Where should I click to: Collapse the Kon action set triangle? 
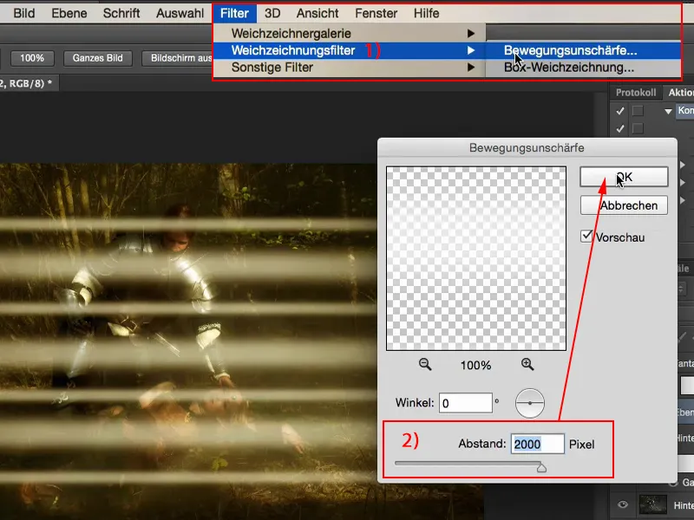668,112
